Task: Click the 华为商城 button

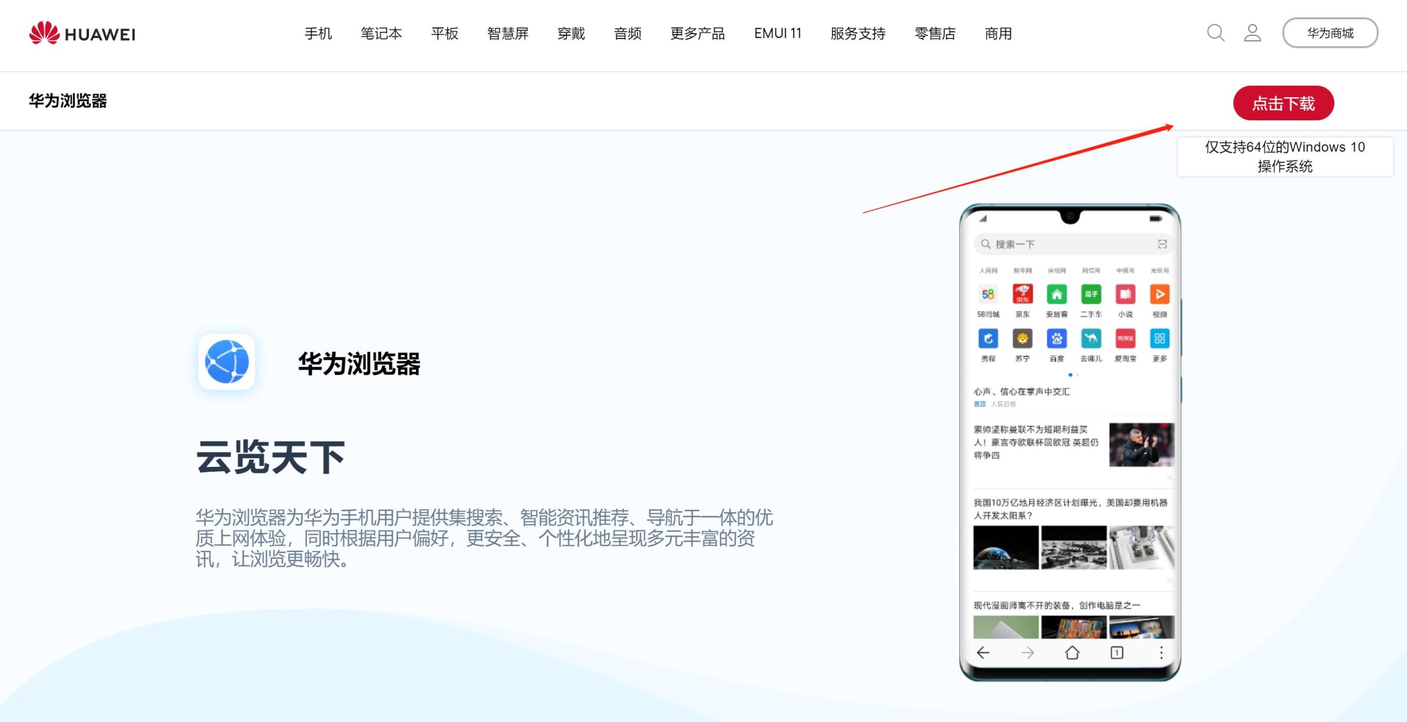Action: [x=1330, y=33]
